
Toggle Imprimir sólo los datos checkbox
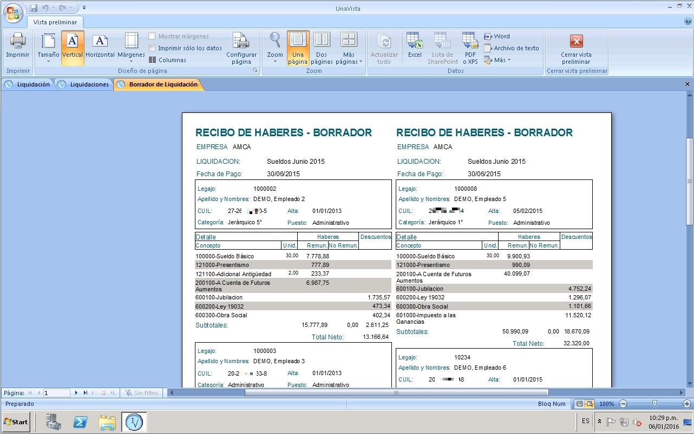tap(153, 48)
